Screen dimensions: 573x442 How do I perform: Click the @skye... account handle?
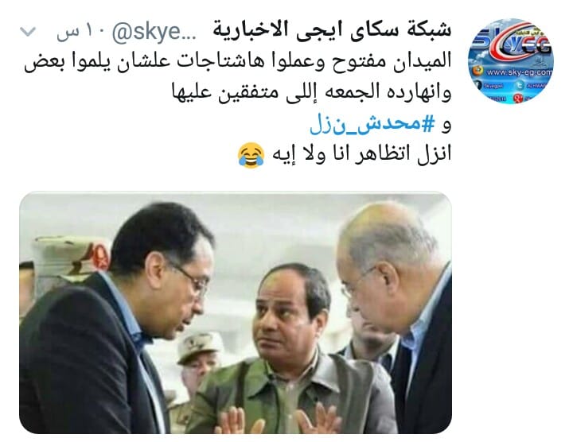click(x=154, y=32)
